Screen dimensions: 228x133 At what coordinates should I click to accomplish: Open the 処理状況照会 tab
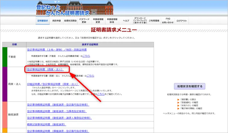70,21
